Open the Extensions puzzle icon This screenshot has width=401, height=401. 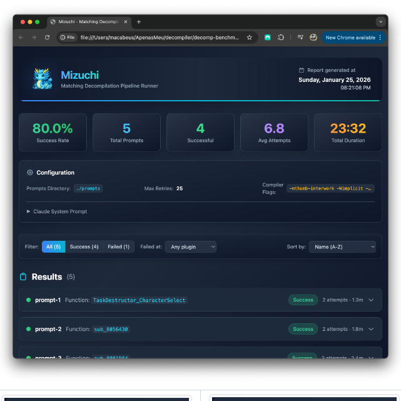tap(281, 38)
